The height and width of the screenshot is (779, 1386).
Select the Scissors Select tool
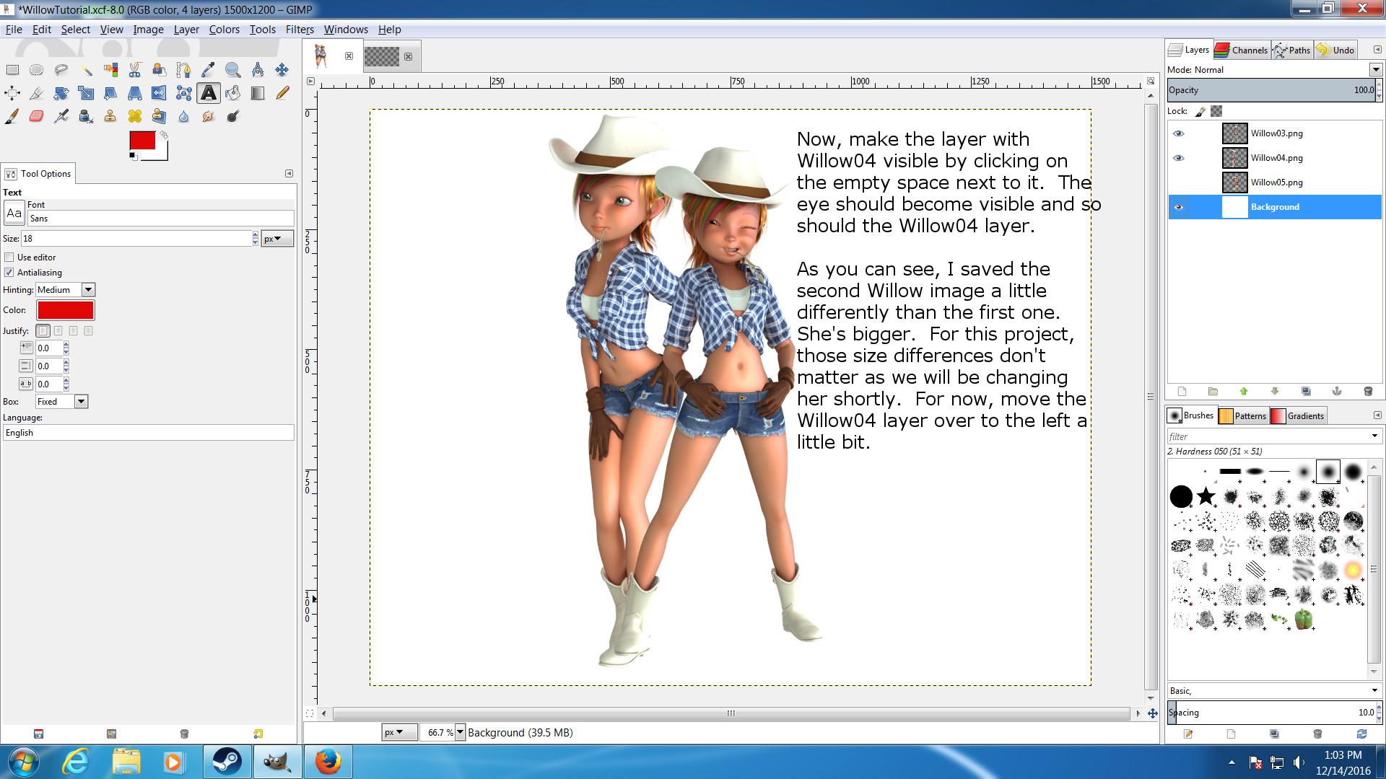click(135, 70)
